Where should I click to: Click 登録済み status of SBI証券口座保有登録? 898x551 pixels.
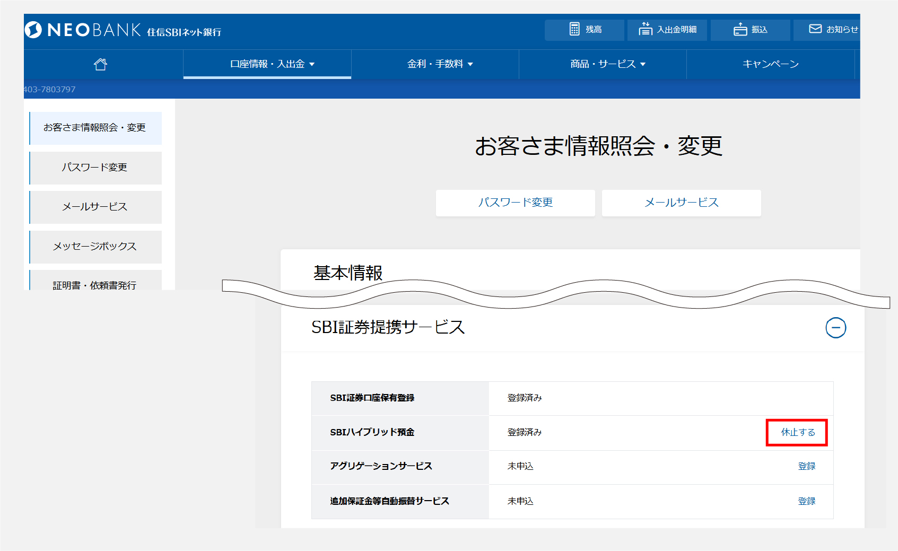coord(525,398)
